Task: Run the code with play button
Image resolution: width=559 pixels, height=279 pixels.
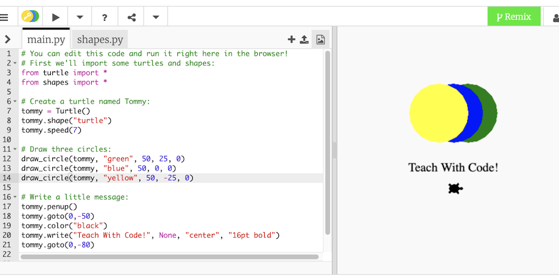Action: [x=56, y=17]
